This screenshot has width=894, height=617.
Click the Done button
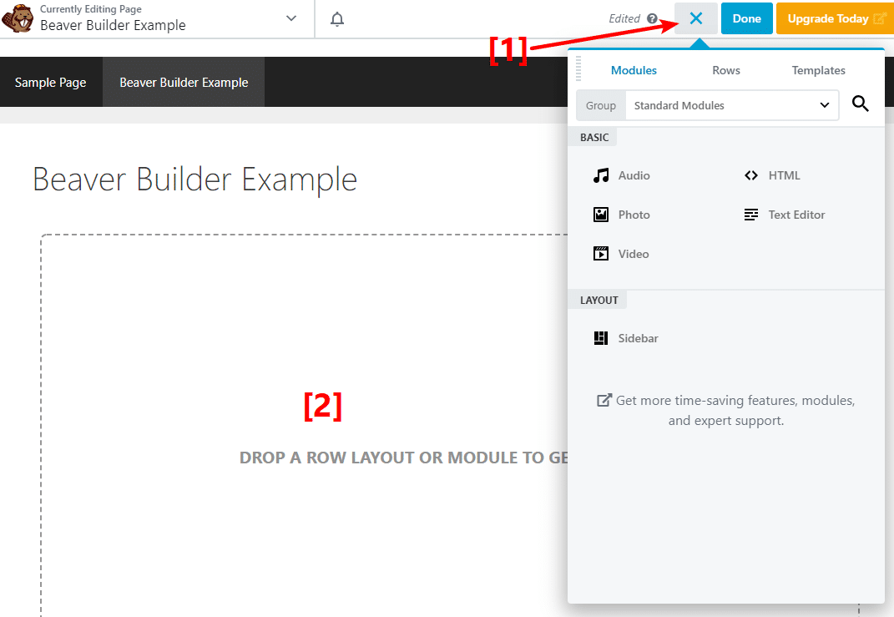tap(746, 18)
